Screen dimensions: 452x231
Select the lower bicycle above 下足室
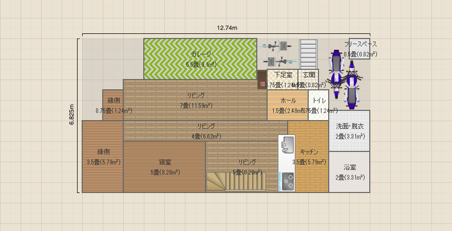(x=280, y=62)
